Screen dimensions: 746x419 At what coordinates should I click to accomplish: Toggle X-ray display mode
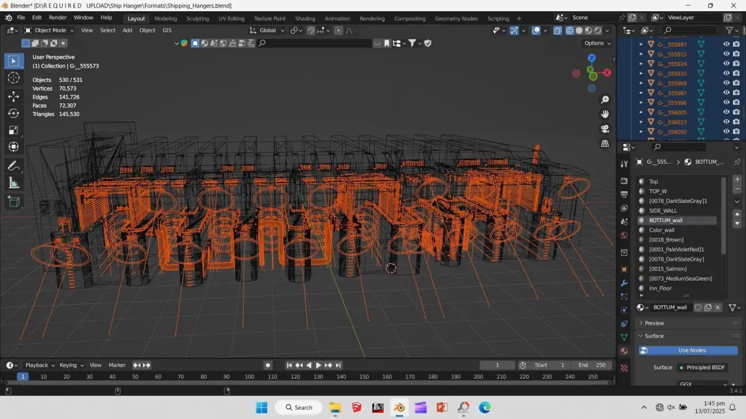558,30
